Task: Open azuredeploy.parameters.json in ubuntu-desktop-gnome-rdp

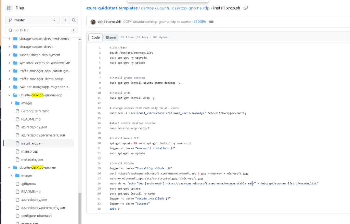Action: point(43,135)
